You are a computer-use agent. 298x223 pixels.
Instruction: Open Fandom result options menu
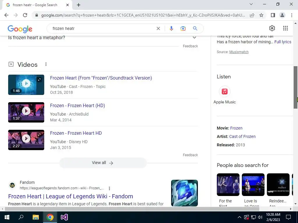109,188
